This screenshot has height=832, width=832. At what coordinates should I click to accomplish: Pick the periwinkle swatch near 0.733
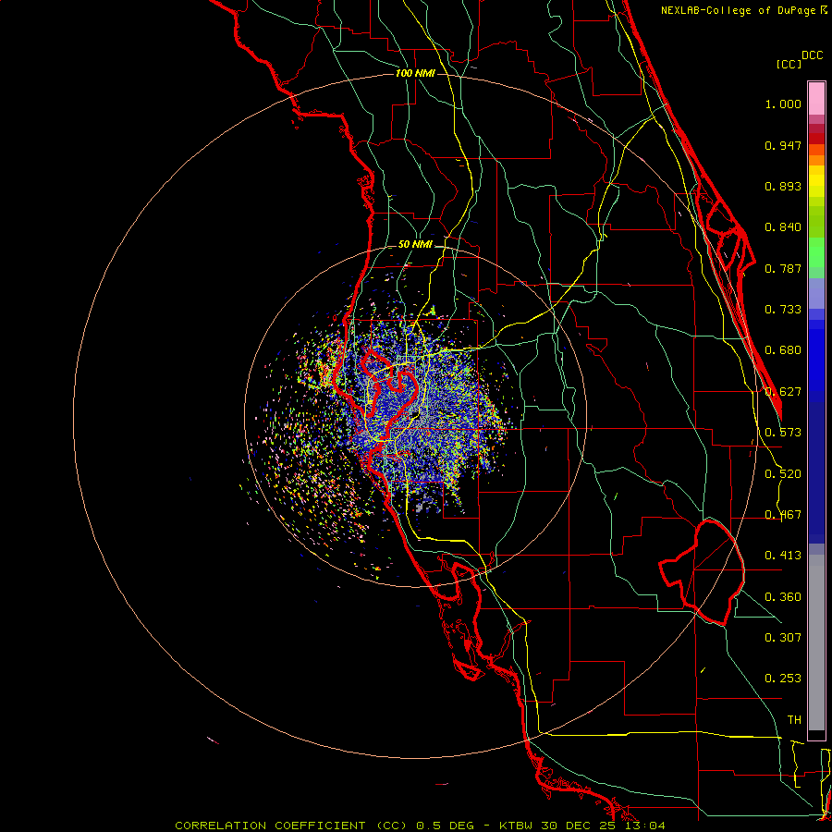tap(816, 293)
